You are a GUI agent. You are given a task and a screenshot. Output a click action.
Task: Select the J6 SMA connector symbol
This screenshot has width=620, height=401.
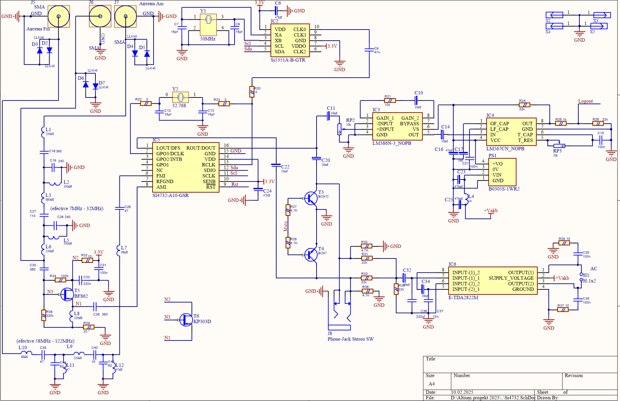point(100,16)
